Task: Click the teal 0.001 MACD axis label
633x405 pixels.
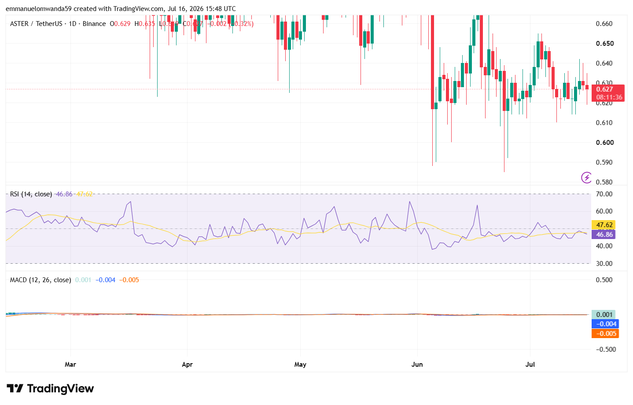Action: coord(604,314)
